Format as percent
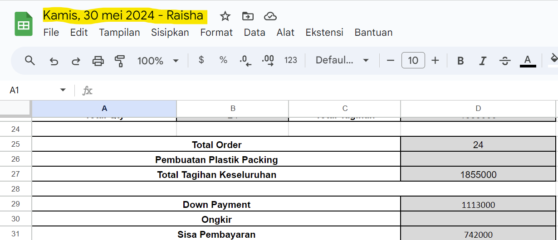This screenshot has height=240, width=558. click(x=223, y=60)
